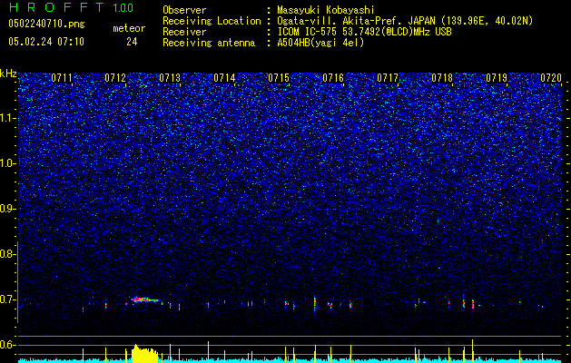Click the 0716 time marker
Screen dimensions: 571x363
pyautogui.click(x=333, y=78)
